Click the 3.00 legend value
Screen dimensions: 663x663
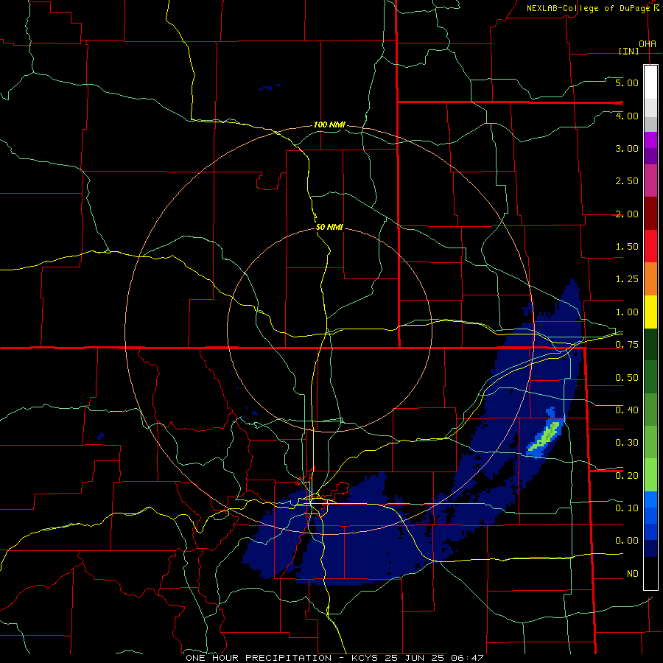point(627,148)
